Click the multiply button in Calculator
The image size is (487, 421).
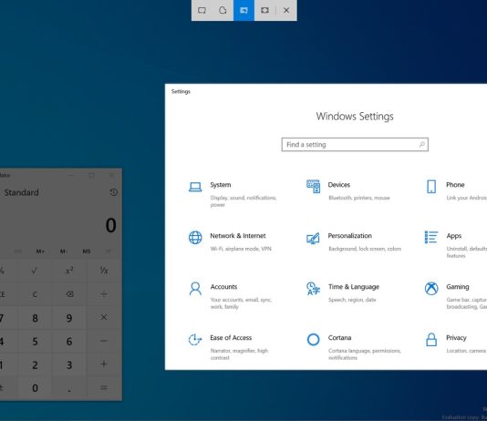click(104, 317)
